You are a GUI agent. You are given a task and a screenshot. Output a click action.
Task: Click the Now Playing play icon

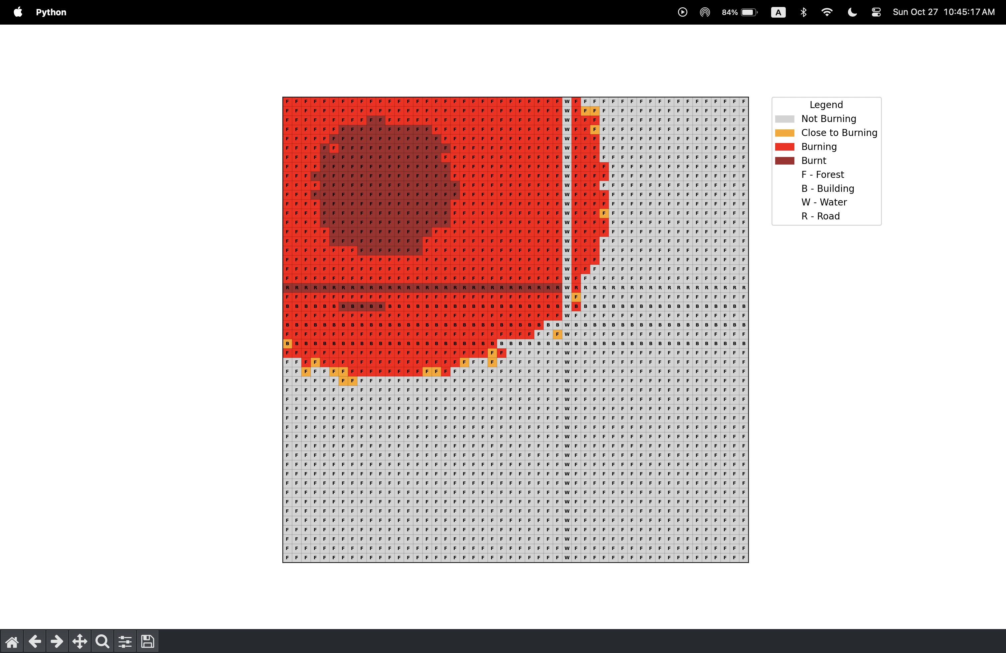[682, 12]
